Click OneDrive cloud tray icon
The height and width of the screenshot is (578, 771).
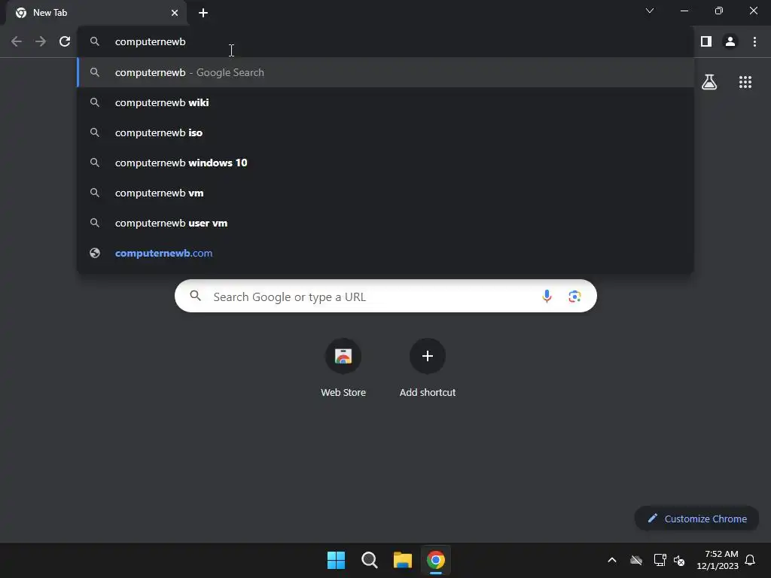click(636, 560)
